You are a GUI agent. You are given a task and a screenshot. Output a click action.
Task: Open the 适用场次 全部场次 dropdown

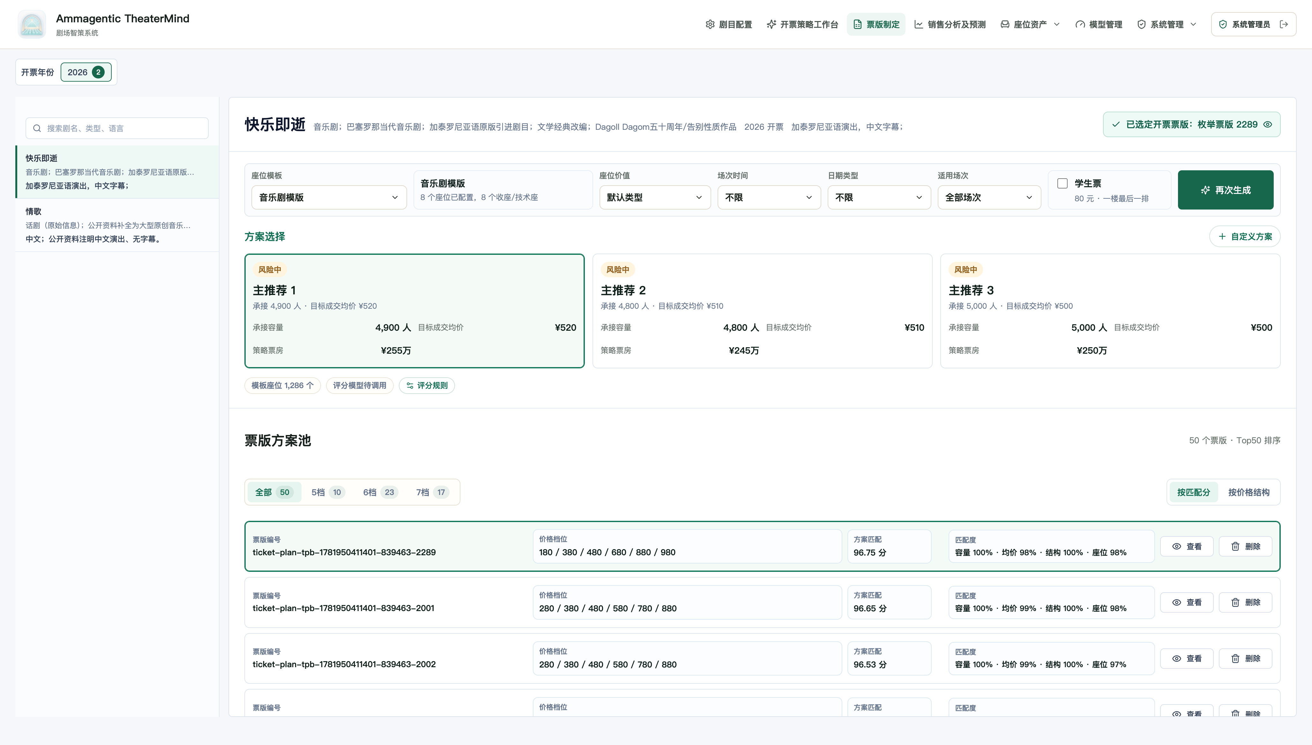[x=989, y=197]
